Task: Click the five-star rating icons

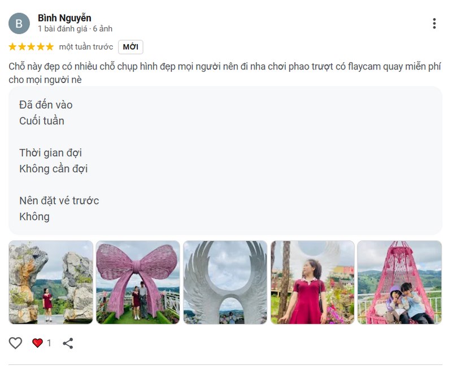Action: coord(31,47)
